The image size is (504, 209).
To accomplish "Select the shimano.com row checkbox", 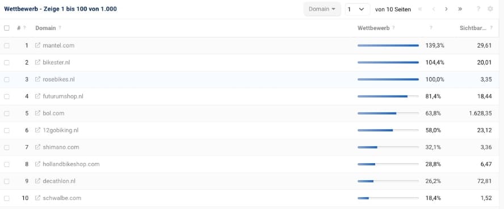I will tap(7, 147).
